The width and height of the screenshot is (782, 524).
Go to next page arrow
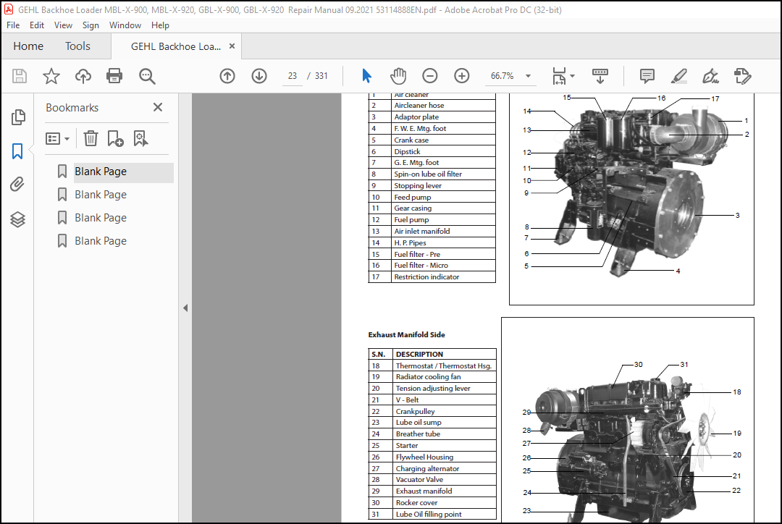click(x=259, y=76)
